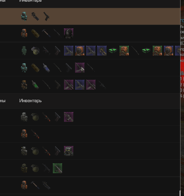Viewport: 184px width, 196px height.
Task: Select the first blue-framed orange hood item
Action: pyautogui.click(x=80, y=50)
